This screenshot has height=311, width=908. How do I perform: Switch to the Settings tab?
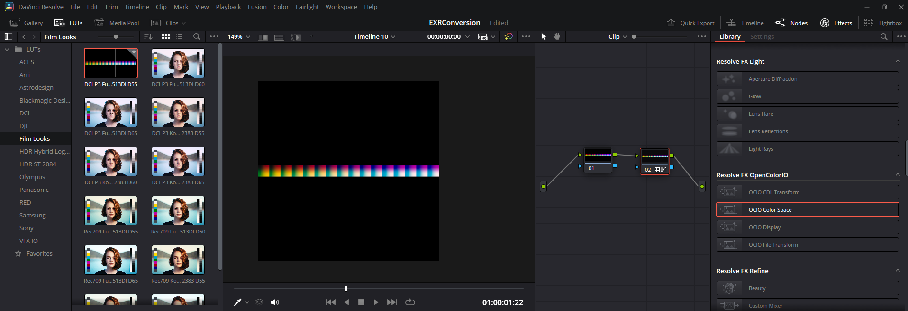tap(762, 36)
